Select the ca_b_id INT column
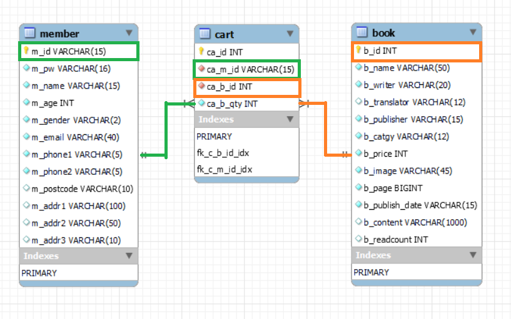The height and width of the screenshot is (319, 511). pos(246,87)
